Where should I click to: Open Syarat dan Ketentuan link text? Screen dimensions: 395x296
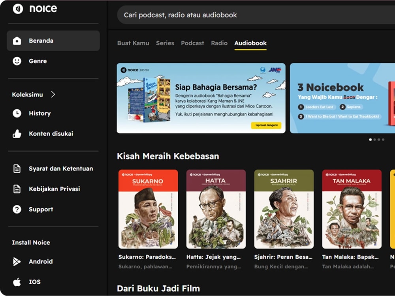(61, 169)
